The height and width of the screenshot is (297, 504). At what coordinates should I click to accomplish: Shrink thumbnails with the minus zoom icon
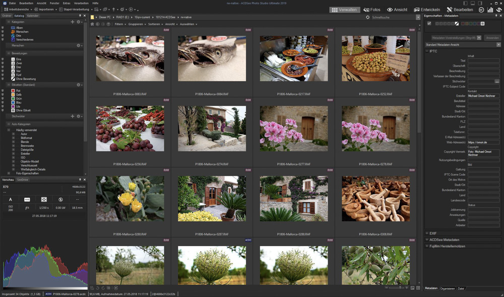click(x=387, y=288)
